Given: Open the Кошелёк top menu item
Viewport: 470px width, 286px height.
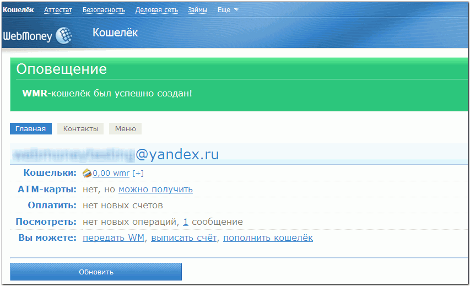Looking at the screenshot, I should pyautogui.click(x=18, y=10).
